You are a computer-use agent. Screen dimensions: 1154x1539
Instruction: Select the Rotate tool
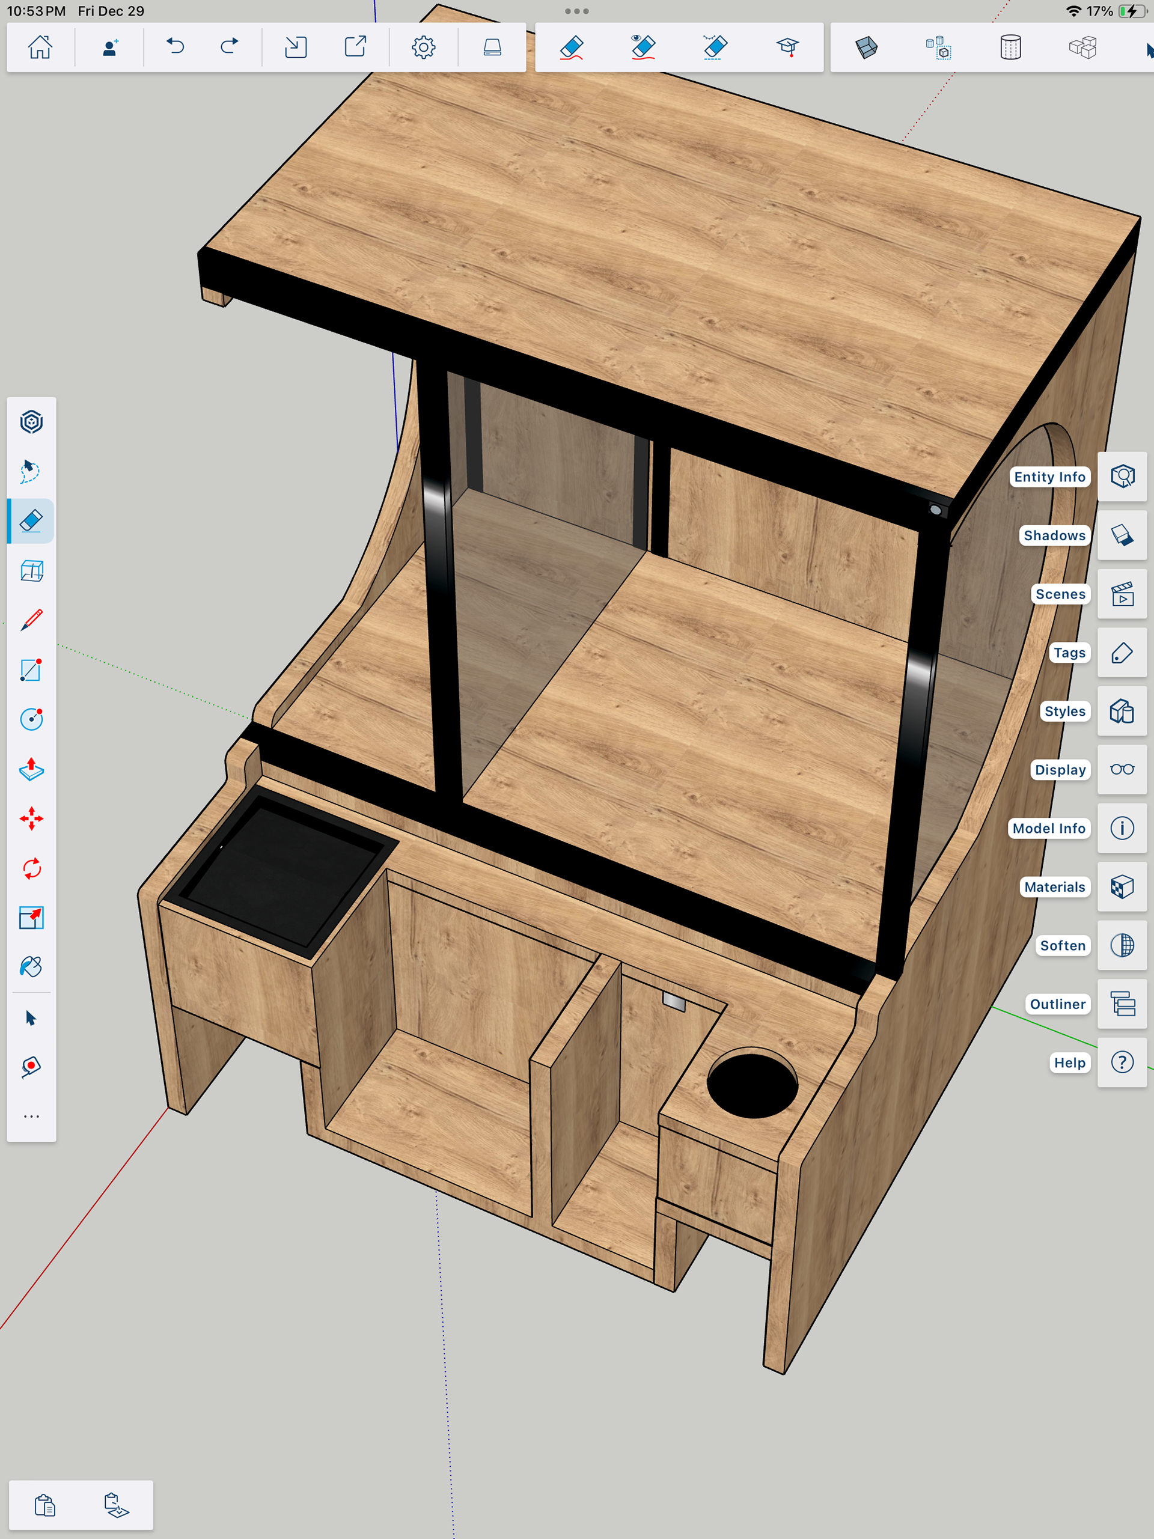(31, 868)
